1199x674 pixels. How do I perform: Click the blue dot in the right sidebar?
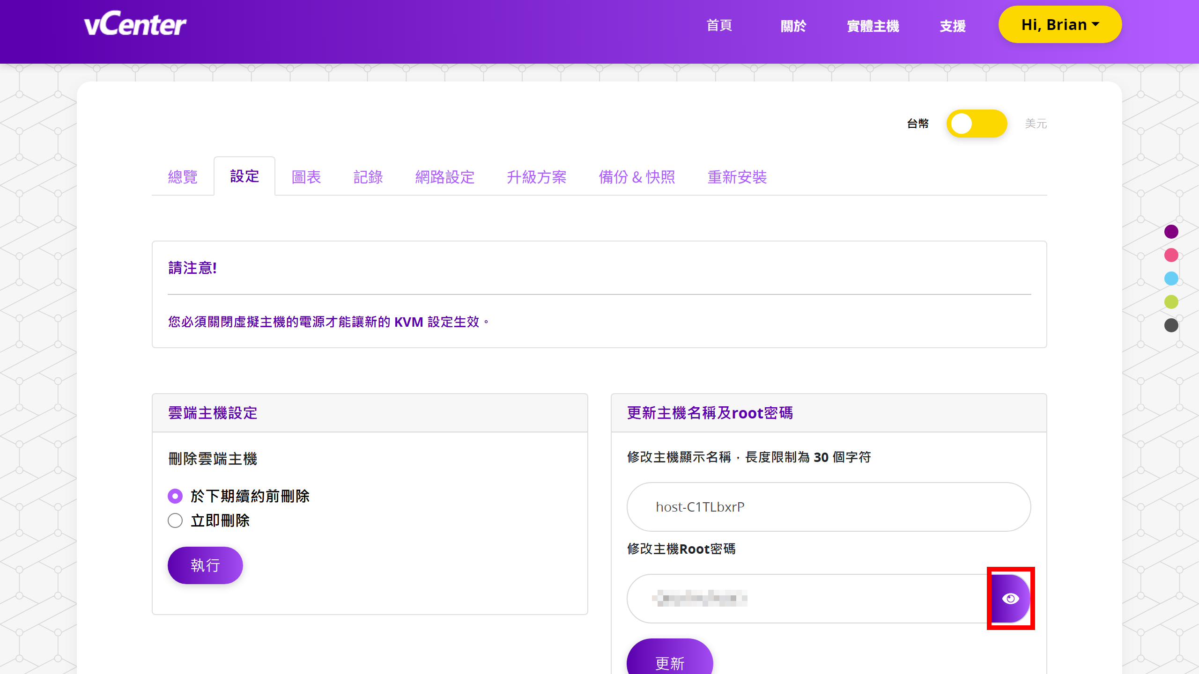(x=1172, y=278)
